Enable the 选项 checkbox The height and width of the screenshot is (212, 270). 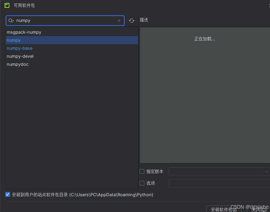(142, 183)
